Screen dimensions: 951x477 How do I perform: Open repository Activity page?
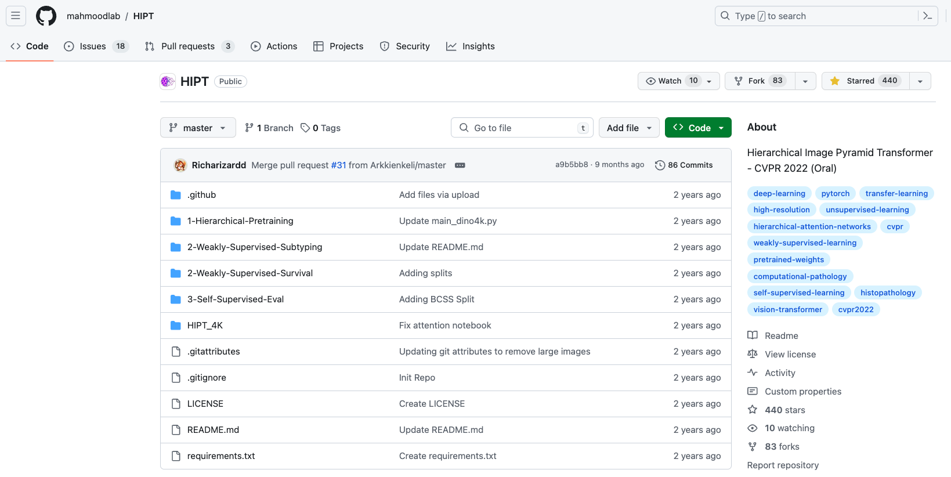tap(771, 373)
